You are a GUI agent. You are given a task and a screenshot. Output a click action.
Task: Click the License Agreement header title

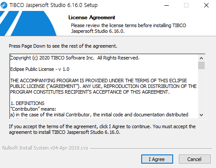click(92, 17)
